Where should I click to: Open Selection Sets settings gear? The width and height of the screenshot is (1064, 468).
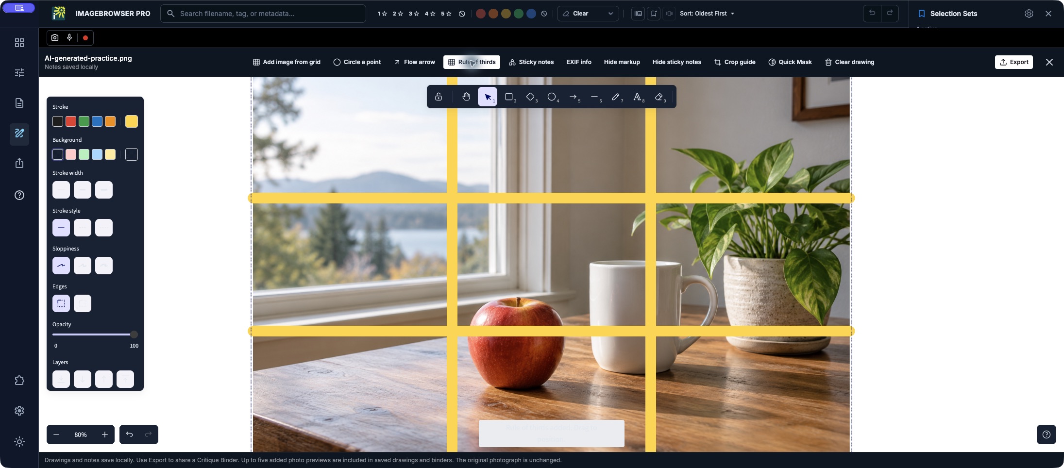click(x=1029, y=14)
